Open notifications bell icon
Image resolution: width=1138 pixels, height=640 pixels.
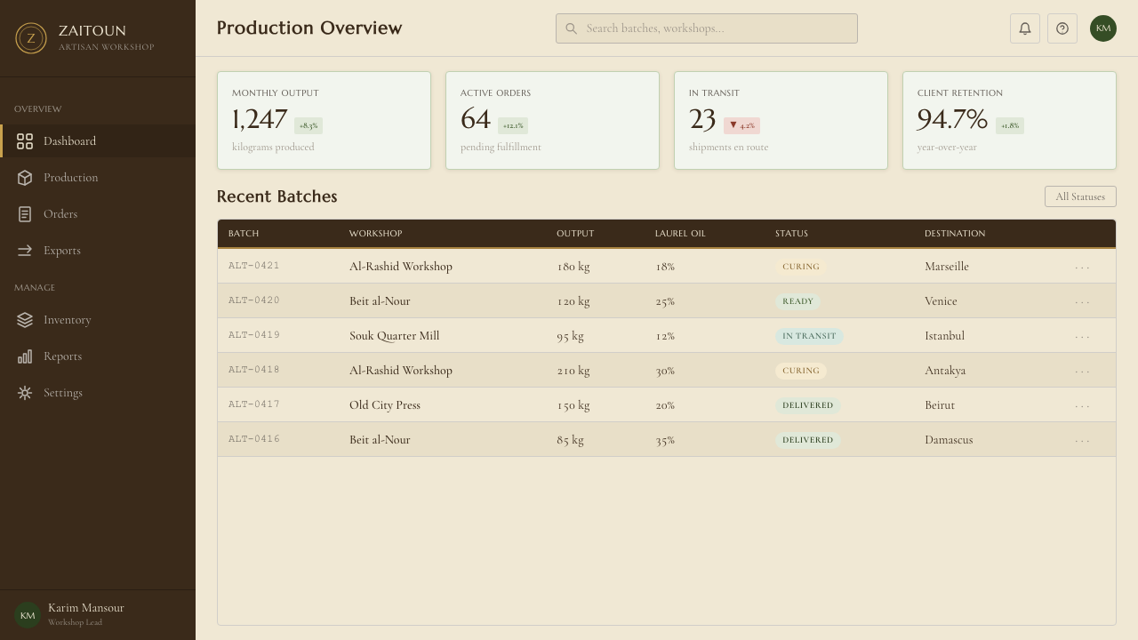pyautogui.click(x=1025, y=28)
